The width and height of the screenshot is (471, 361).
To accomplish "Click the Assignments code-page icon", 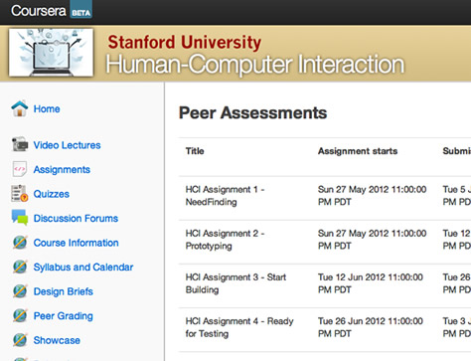I will tap(20, 169).
